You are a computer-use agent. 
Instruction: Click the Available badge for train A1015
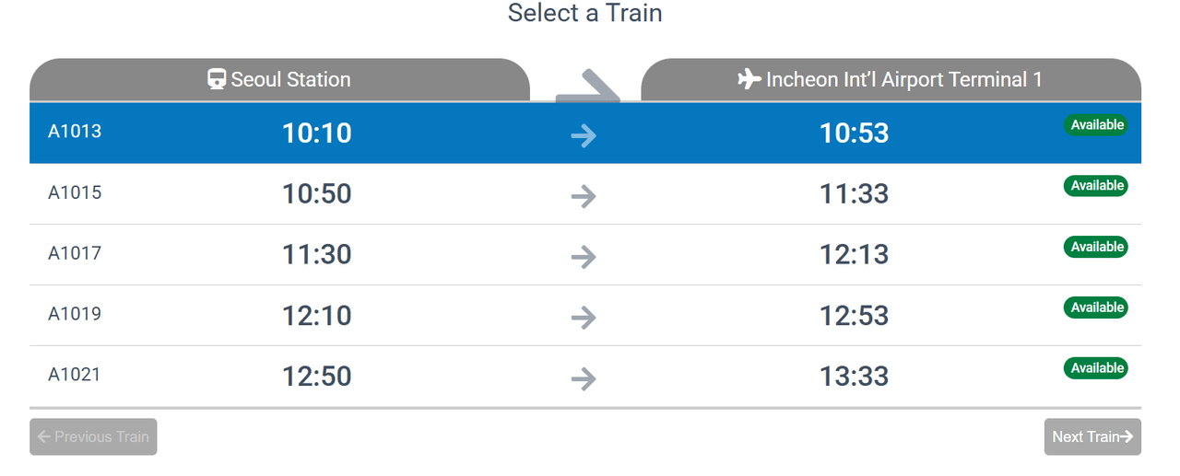click(x=1096, y=186)
